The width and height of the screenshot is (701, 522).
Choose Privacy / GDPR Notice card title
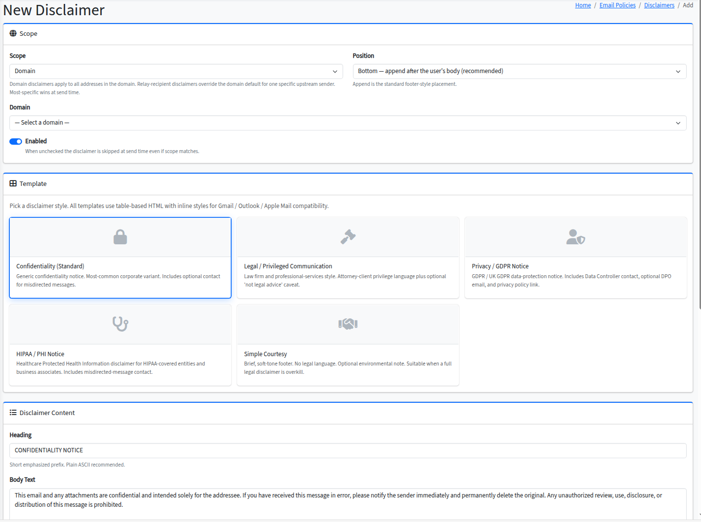point(500,266)
